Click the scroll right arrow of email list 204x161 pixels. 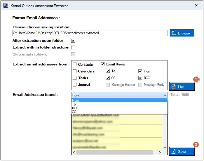[160, 152]
